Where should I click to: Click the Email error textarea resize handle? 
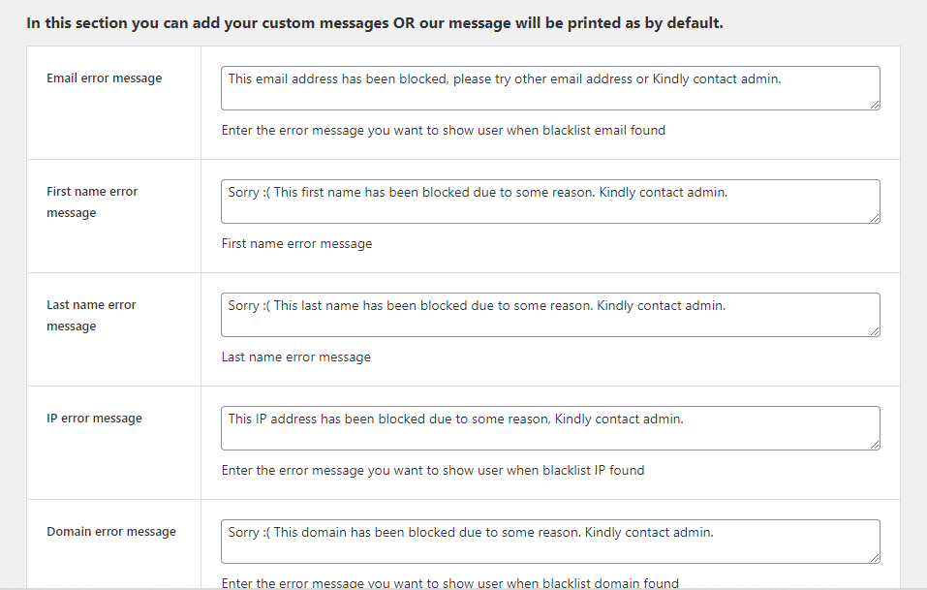875,105
